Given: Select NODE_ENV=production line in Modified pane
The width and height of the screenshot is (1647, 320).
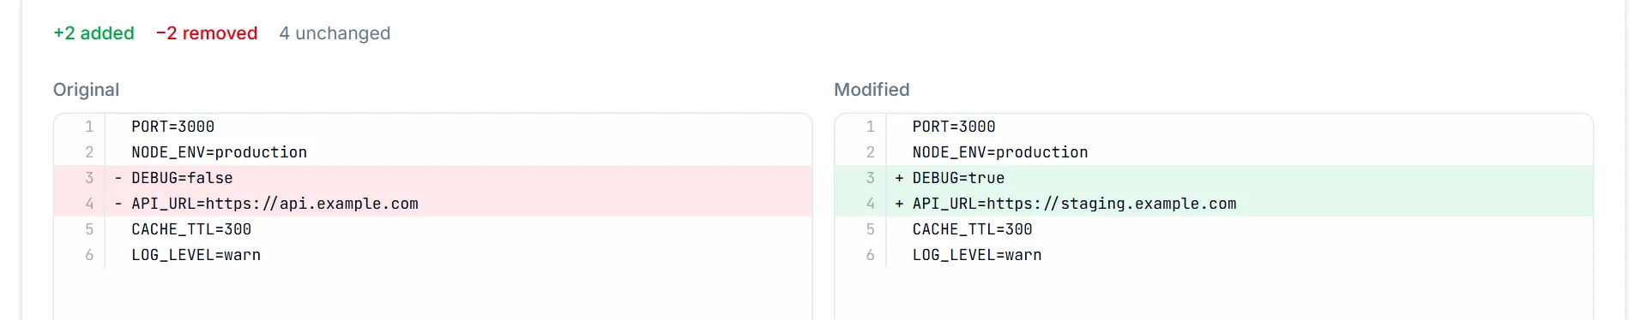Looking at the screenshot, I should 1214,152.
